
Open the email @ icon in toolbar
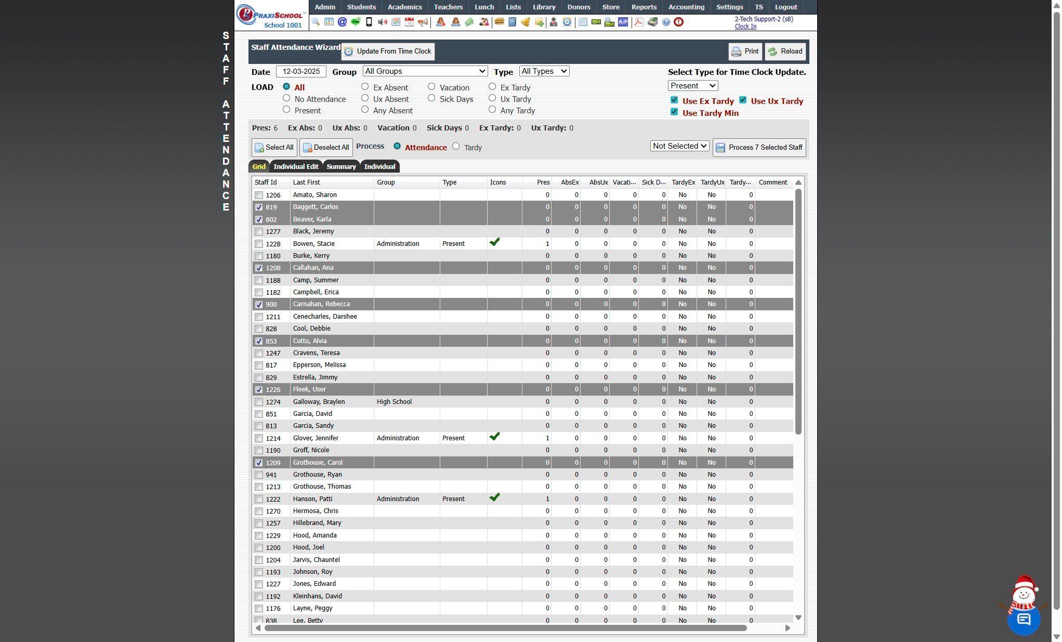[x=342, y=22]
